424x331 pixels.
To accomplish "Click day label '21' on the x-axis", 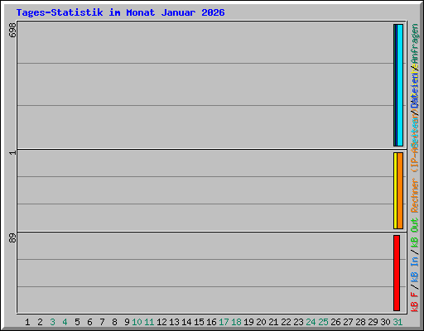I will pos(273,322).
